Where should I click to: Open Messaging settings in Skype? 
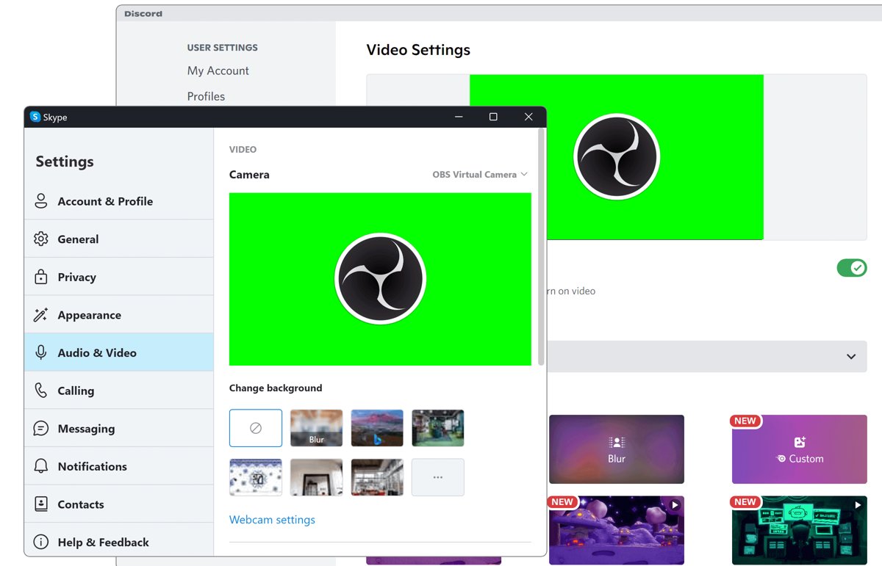(119, 429)
